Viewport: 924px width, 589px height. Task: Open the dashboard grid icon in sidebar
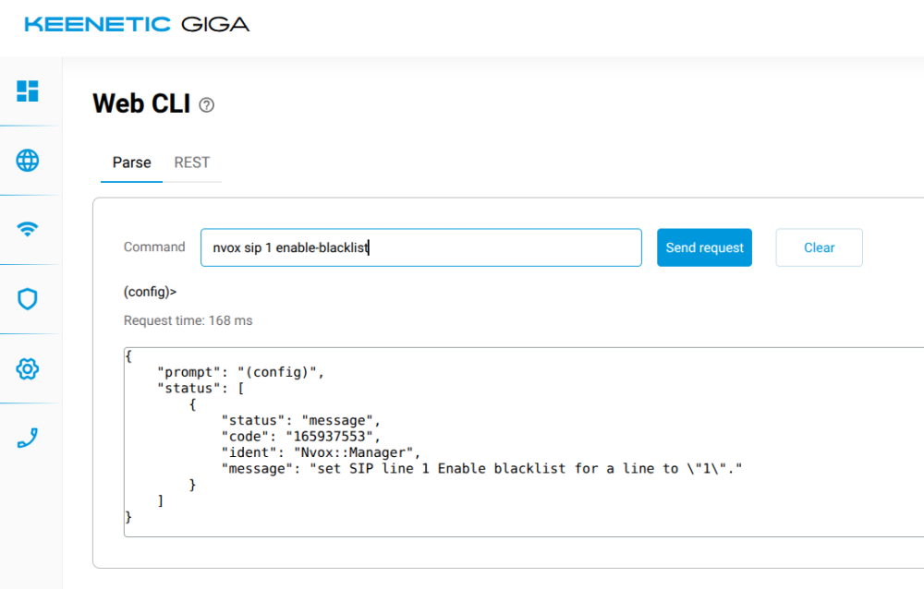tap(28, 91)
